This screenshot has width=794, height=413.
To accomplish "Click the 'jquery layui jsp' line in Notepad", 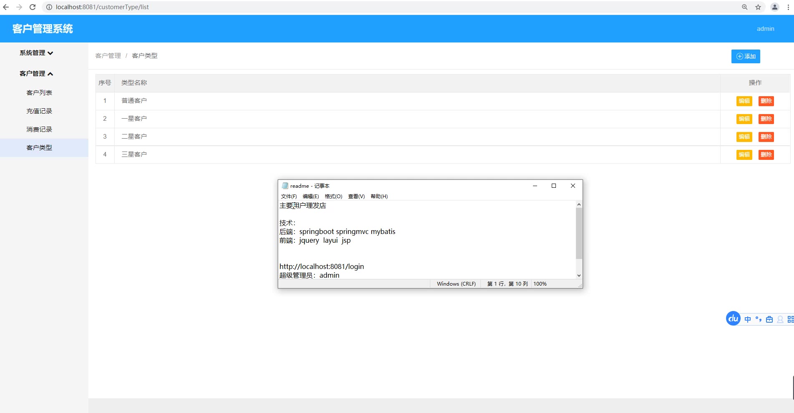I will pos(325,240).
